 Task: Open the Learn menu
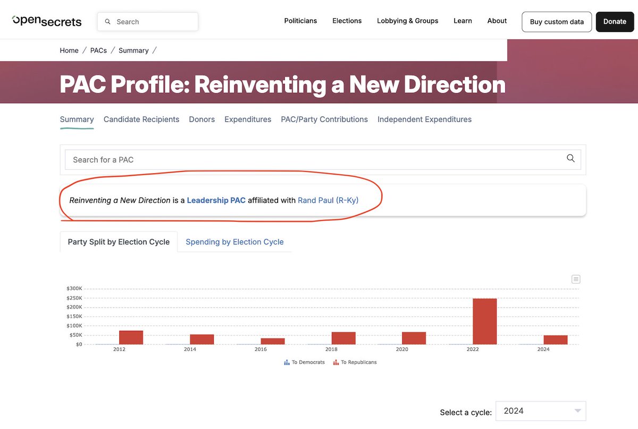pos(463,21)
